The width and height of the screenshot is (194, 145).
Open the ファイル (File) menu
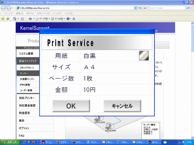[x=8, y=13]
